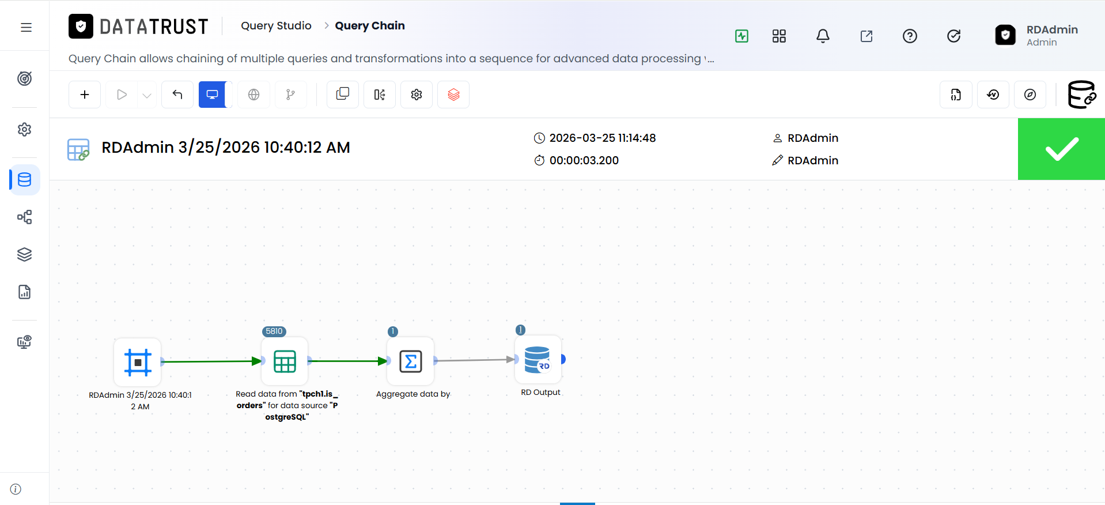
Task: Open the RDAdmin user profile menu
Action: click(x=1036, y=35)
